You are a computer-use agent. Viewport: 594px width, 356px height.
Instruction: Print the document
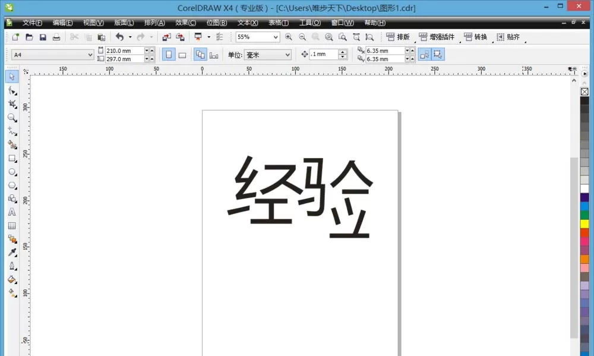point(56,37)
